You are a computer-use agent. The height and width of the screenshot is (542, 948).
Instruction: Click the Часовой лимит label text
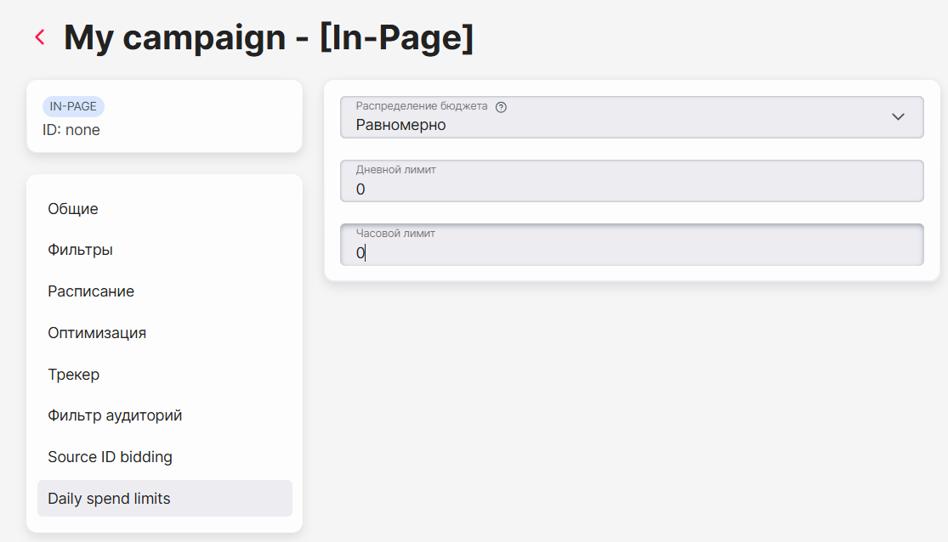[x=395, y=234]
